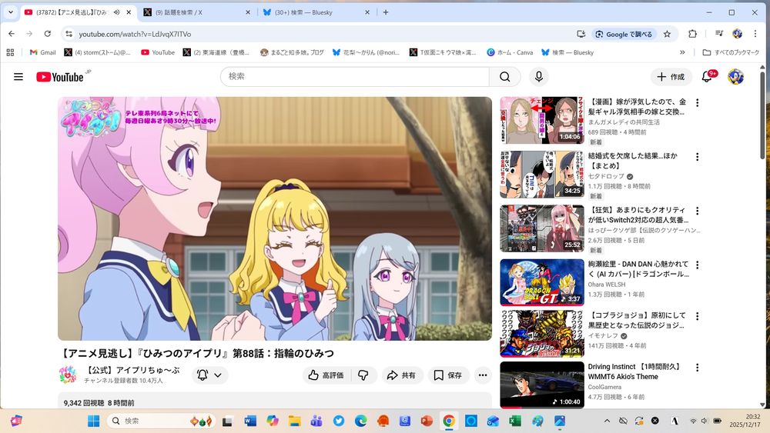Screen dimensions: 770x433
Task: Bookmark this page with the star icon
Action: pos(667,34)
